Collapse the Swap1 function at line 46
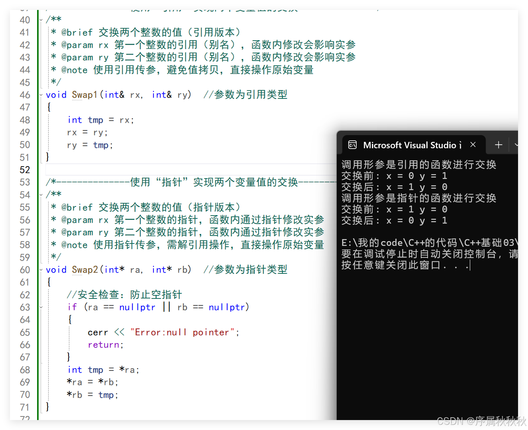 [x=41, y=95]
